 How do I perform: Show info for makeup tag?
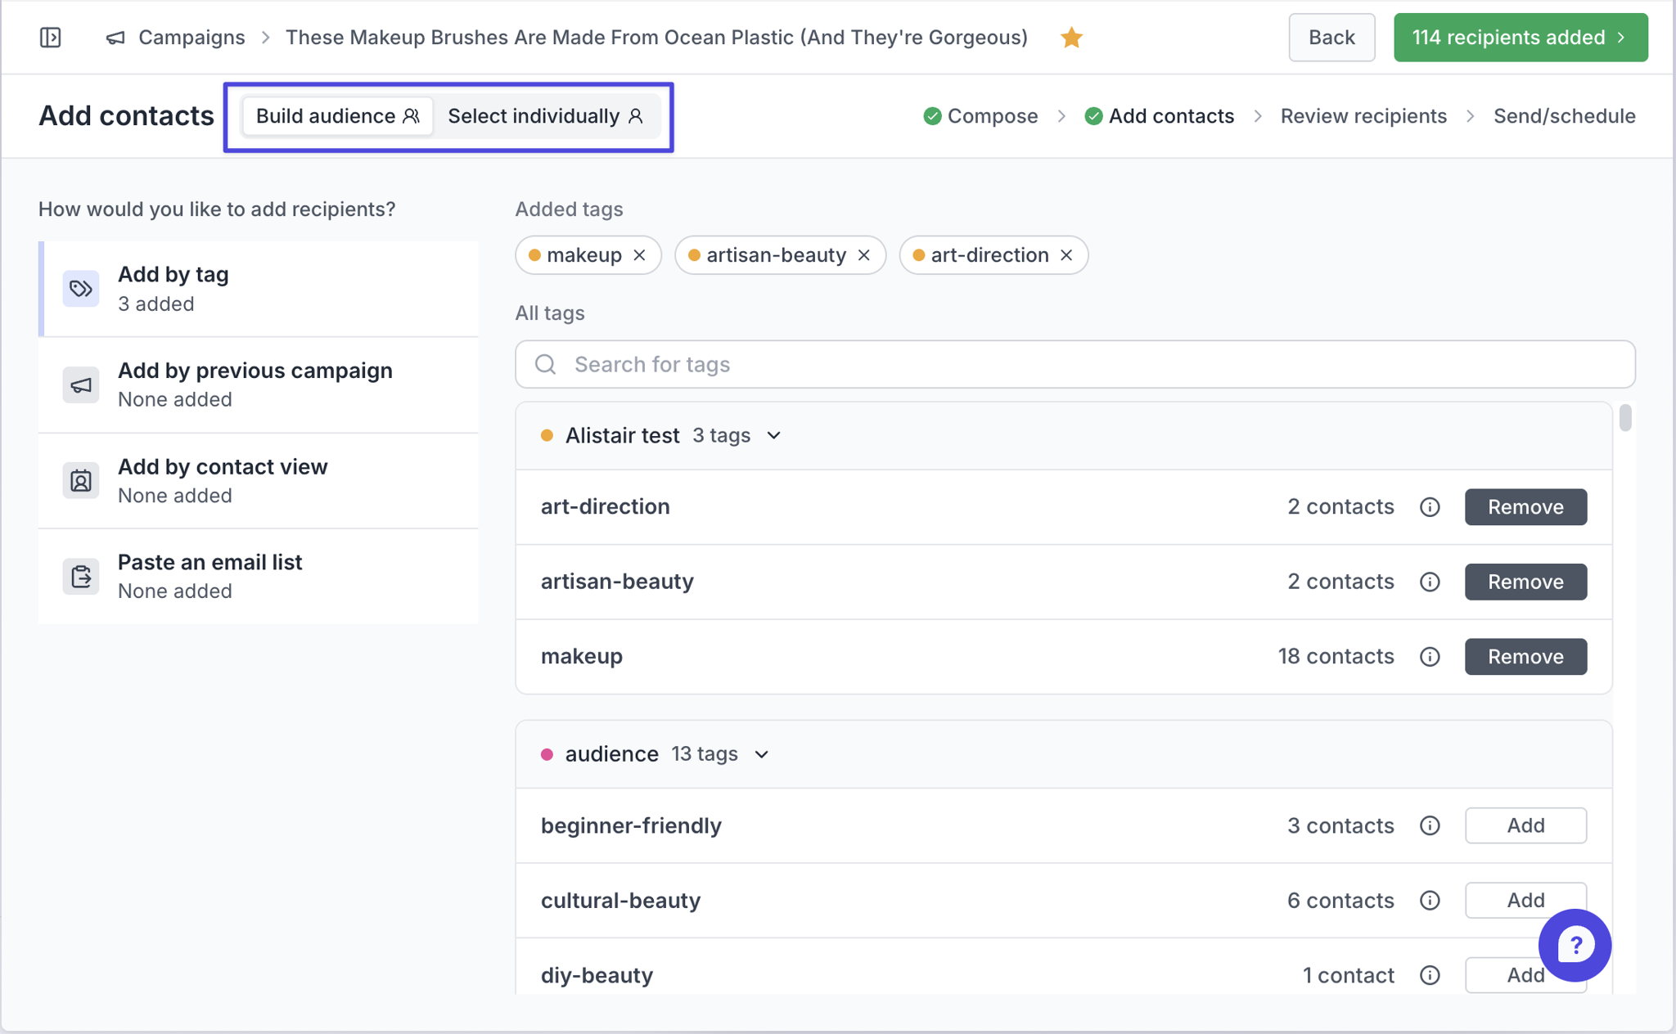[1430, 657]
